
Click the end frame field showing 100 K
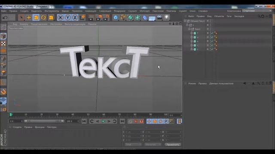tap(72, 121)
